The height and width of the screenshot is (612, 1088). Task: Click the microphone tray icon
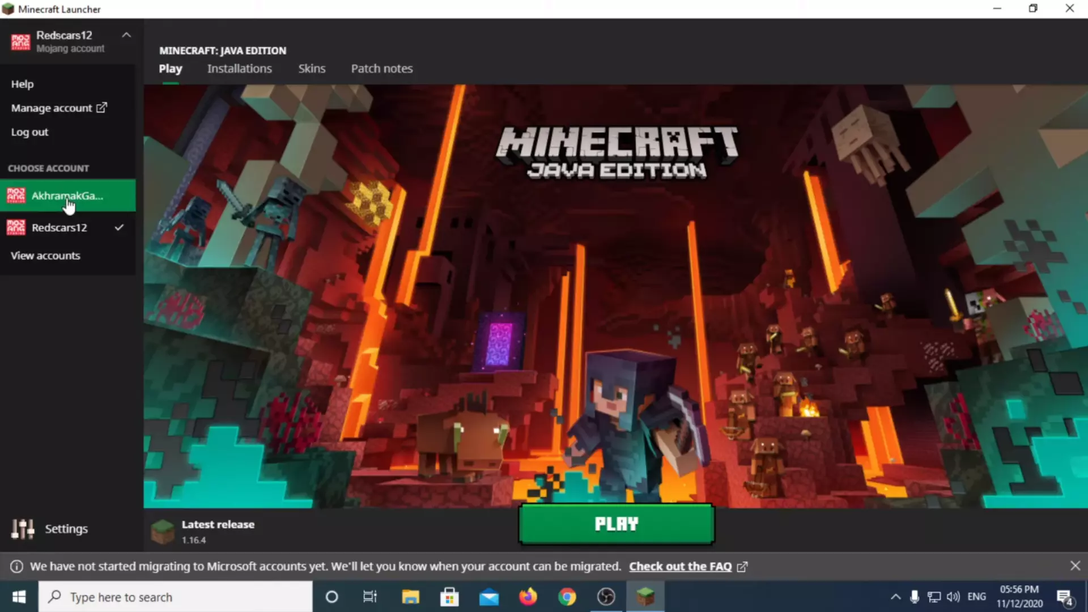[x=914, y=597]
